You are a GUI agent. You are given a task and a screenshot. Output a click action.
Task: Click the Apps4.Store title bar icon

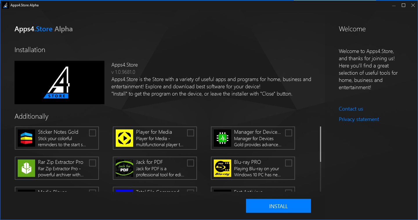pyautogui.click(x=5, y=5)
